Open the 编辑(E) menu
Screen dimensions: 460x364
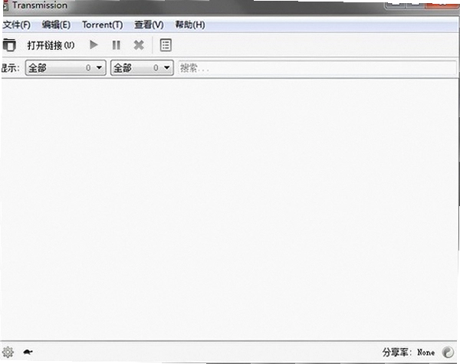click(x=56, y=25)
